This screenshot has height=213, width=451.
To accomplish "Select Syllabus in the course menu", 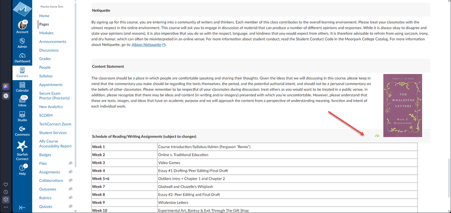I will (x=46, y=76).
